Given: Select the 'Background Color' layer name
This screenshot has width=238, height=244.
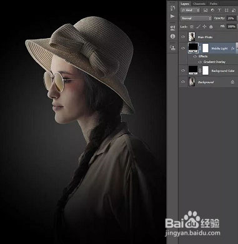Looking at the screenshot, I should (x=223, y=71).
